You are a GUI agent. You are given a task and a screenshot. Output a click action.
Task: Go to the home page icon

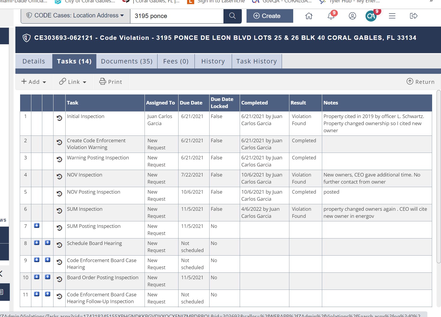309,16
